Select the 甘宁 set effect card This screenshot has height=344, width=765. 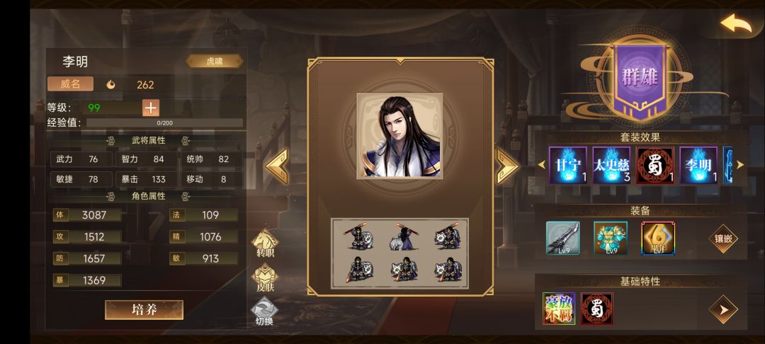(568, 165)
